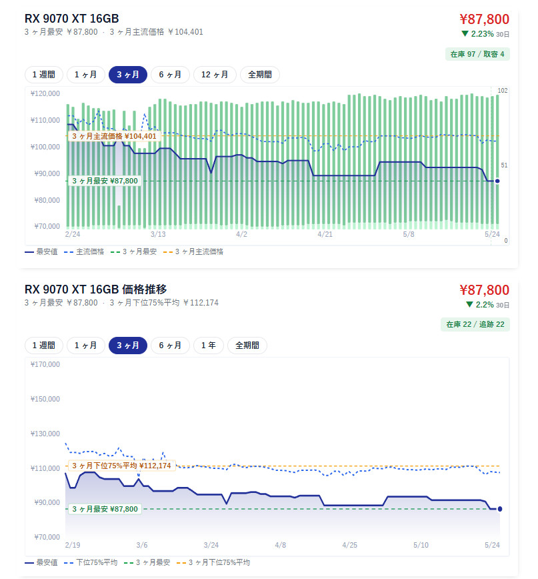Toggle 3 ヶ月最安 legend in top chart
Screen dimensions: 538x579
pyautogui.click(x=134, y=252)
